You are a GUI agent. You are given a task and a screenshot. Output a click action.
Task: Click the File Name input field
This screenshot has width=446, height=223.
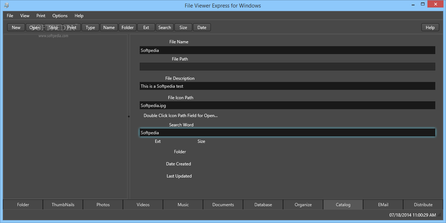(287, 50)
